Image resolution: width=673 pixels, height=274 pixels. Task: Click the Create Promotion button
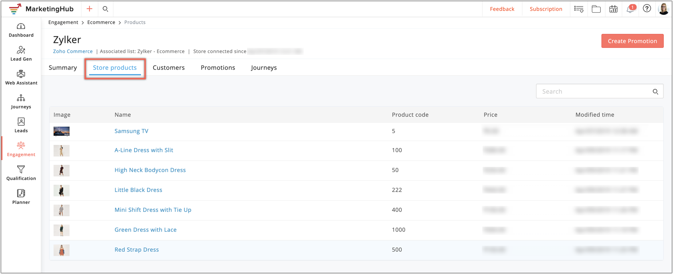pyautogui.click(x=632, y=41)
